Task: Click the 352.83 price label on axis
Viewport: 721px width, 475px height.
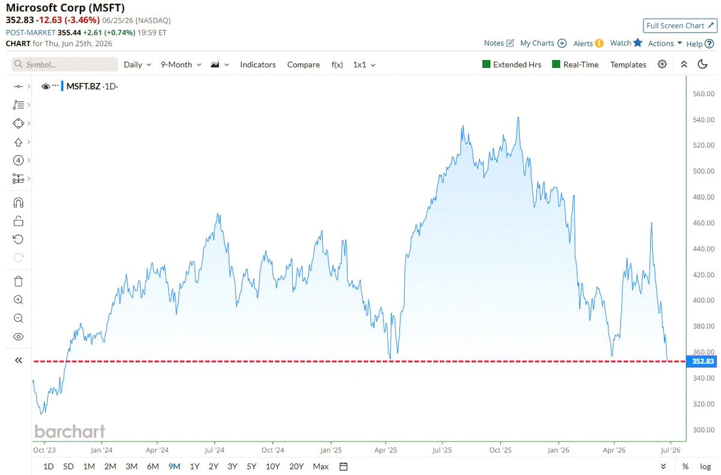Action: point(702,361)
